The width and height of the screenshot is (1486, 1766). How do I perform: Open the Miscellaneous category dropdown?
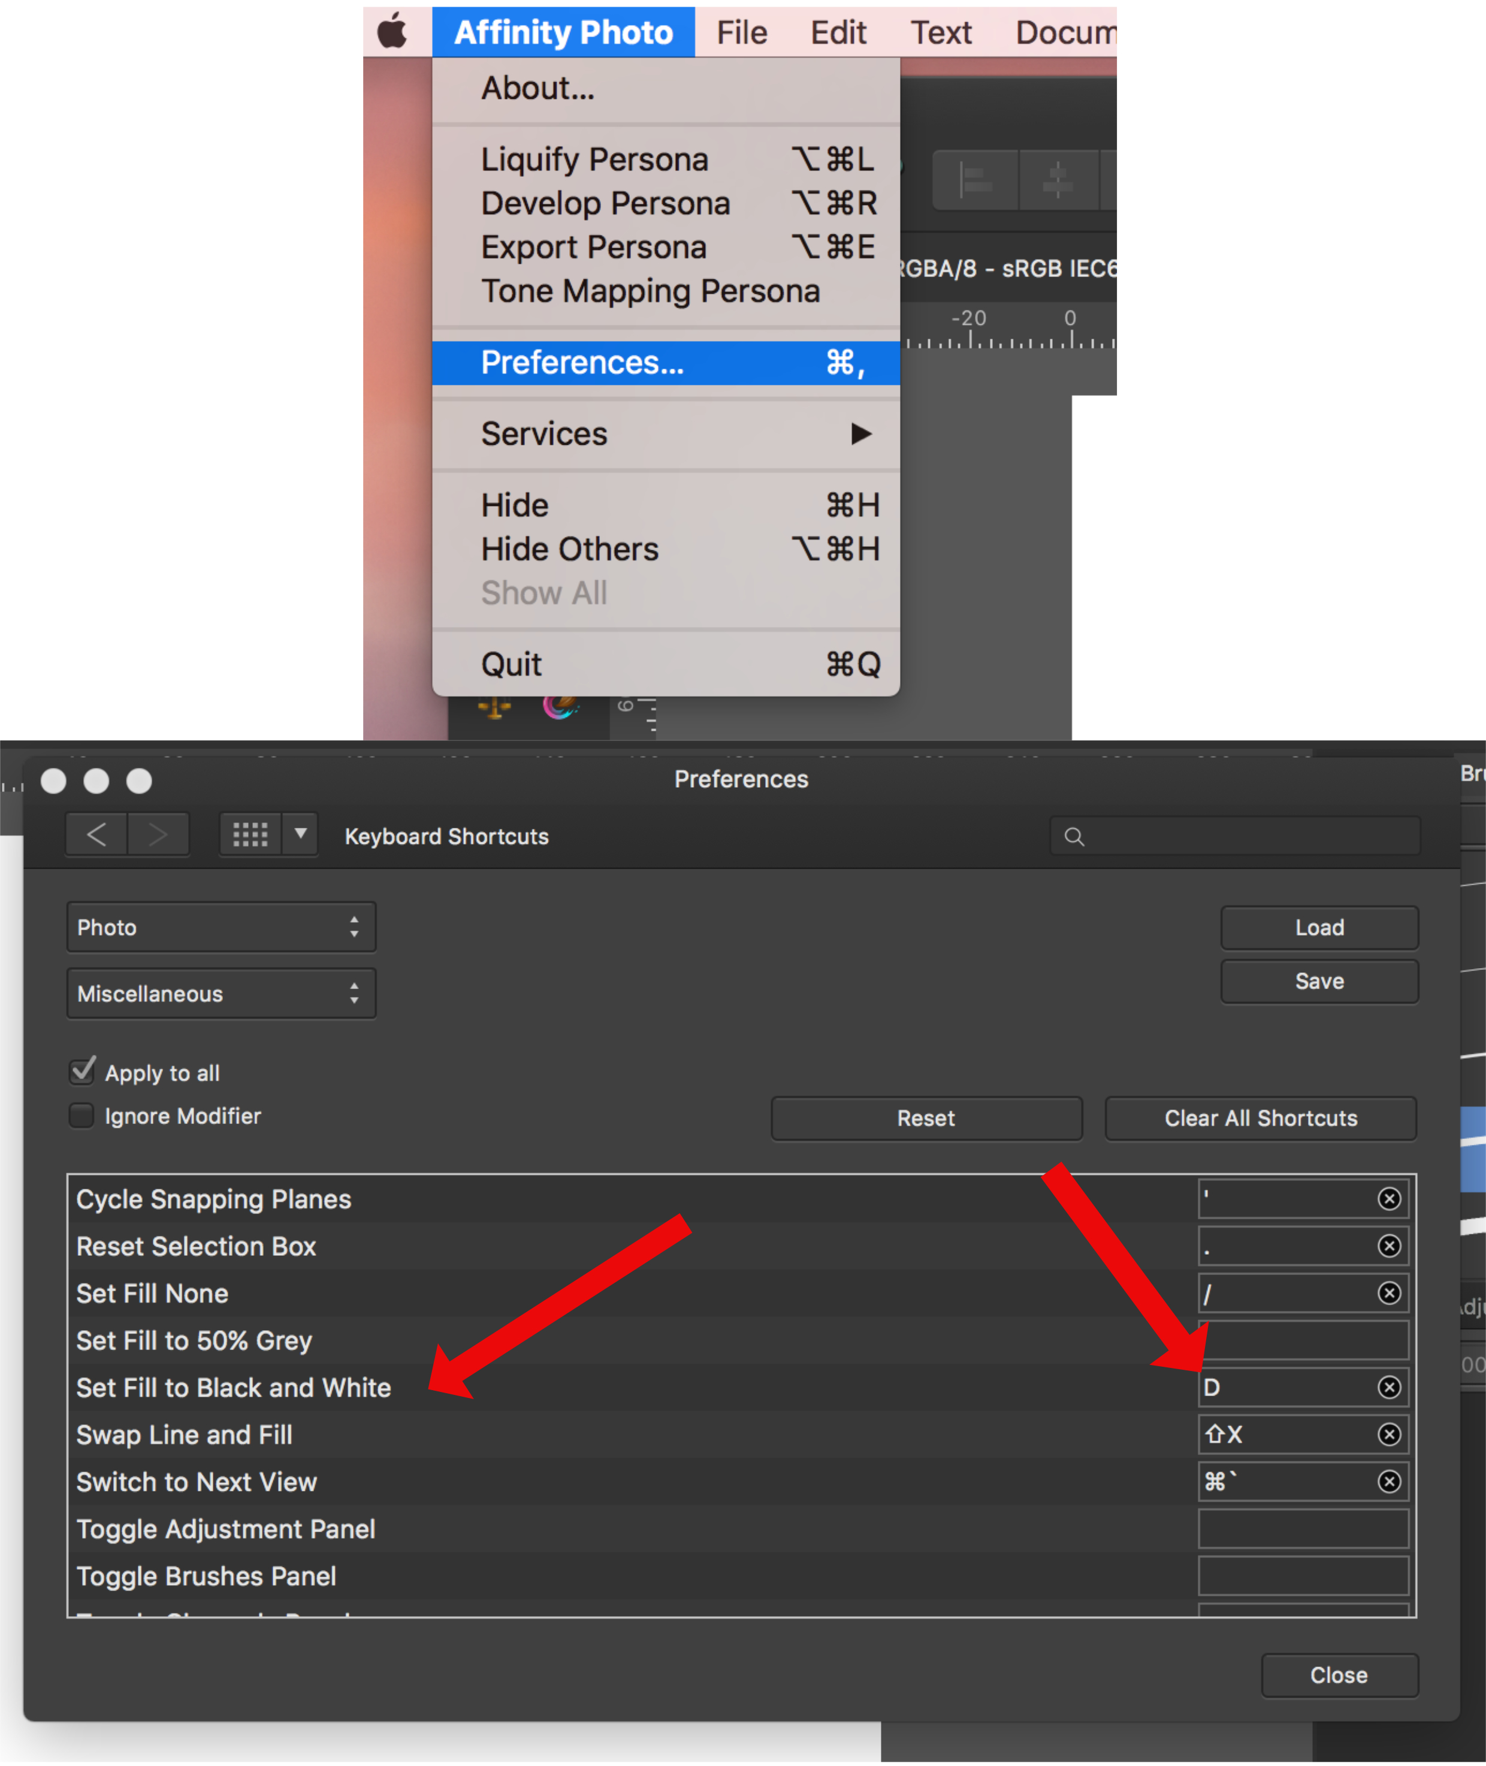click(222, 993)
